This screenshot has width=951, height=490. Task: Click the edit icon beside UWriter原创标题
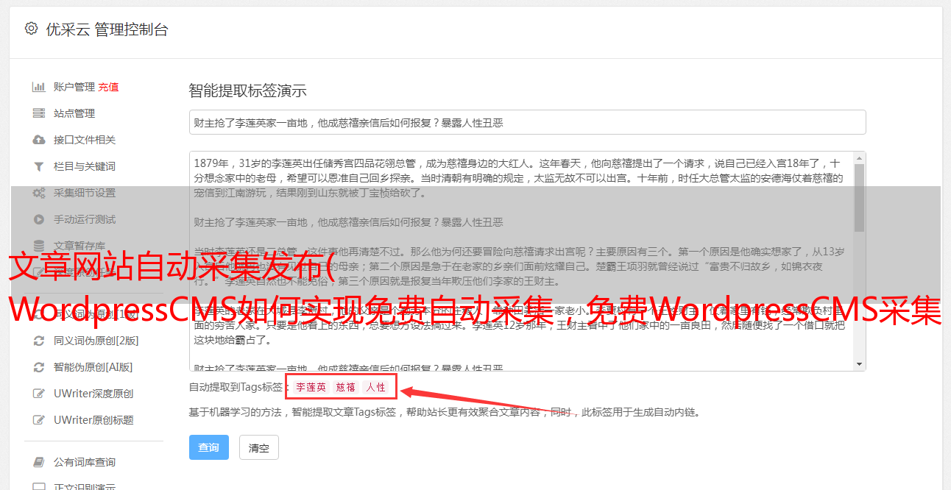[x=38, y=420]
